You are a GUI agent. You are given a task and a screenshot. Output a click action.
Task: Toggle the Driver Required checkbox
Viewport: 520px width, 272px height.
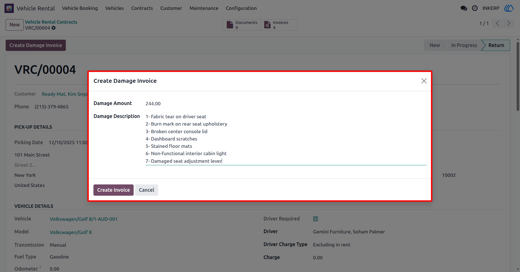(x=315, y=219)
